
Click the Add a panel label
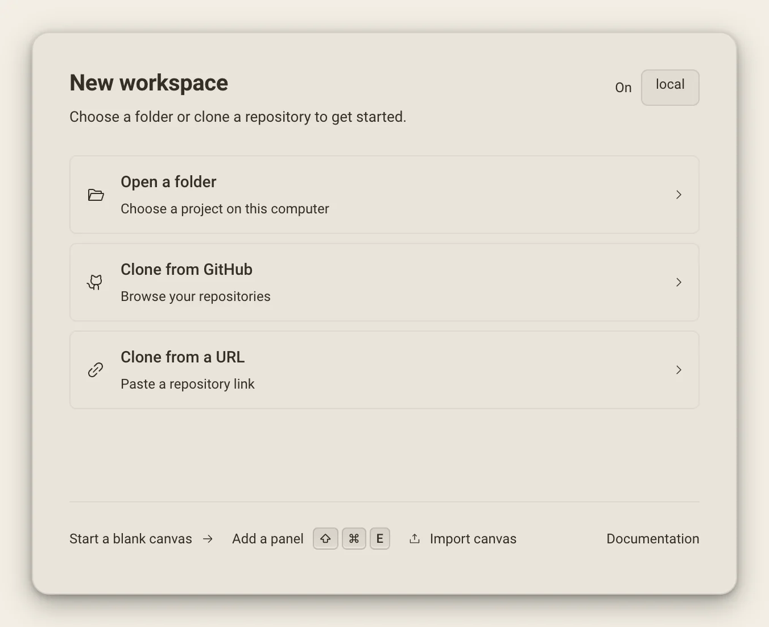pyautogui.click(x=268, y=539)
